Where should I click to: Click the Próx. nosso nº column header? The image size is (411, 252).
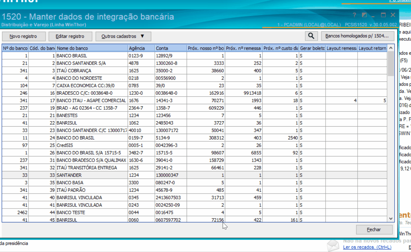pyautogui.click(x=206, y=48)
